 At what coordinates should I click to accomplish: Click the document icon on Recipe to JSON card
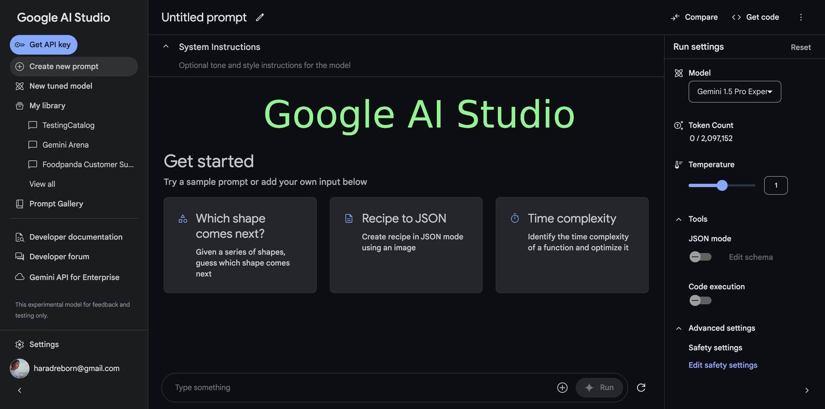click(x=349, y=218)
